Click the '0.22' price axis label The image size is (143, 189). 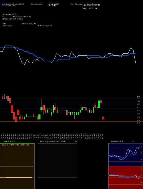point(138,101)
